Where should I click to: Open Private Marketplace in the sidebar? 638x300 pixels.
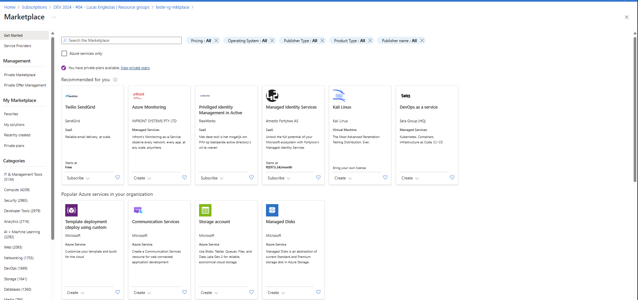click(20, 75)
